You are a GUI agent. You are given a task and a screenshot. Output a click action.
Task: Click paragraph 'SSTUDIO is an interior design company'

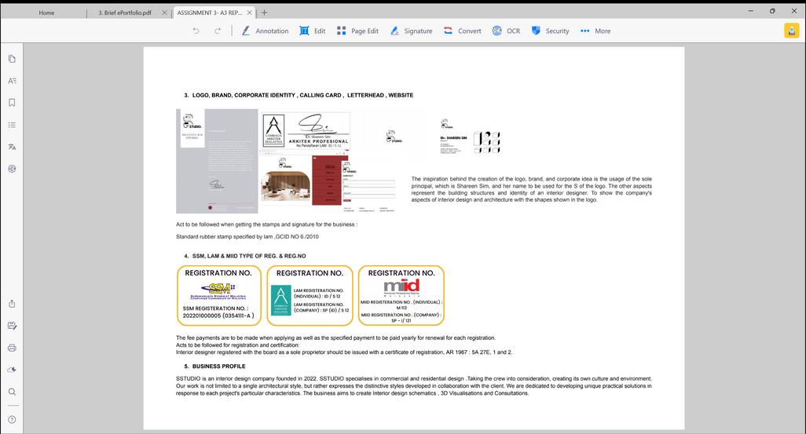pyautogui.click(x=414, y=385)
